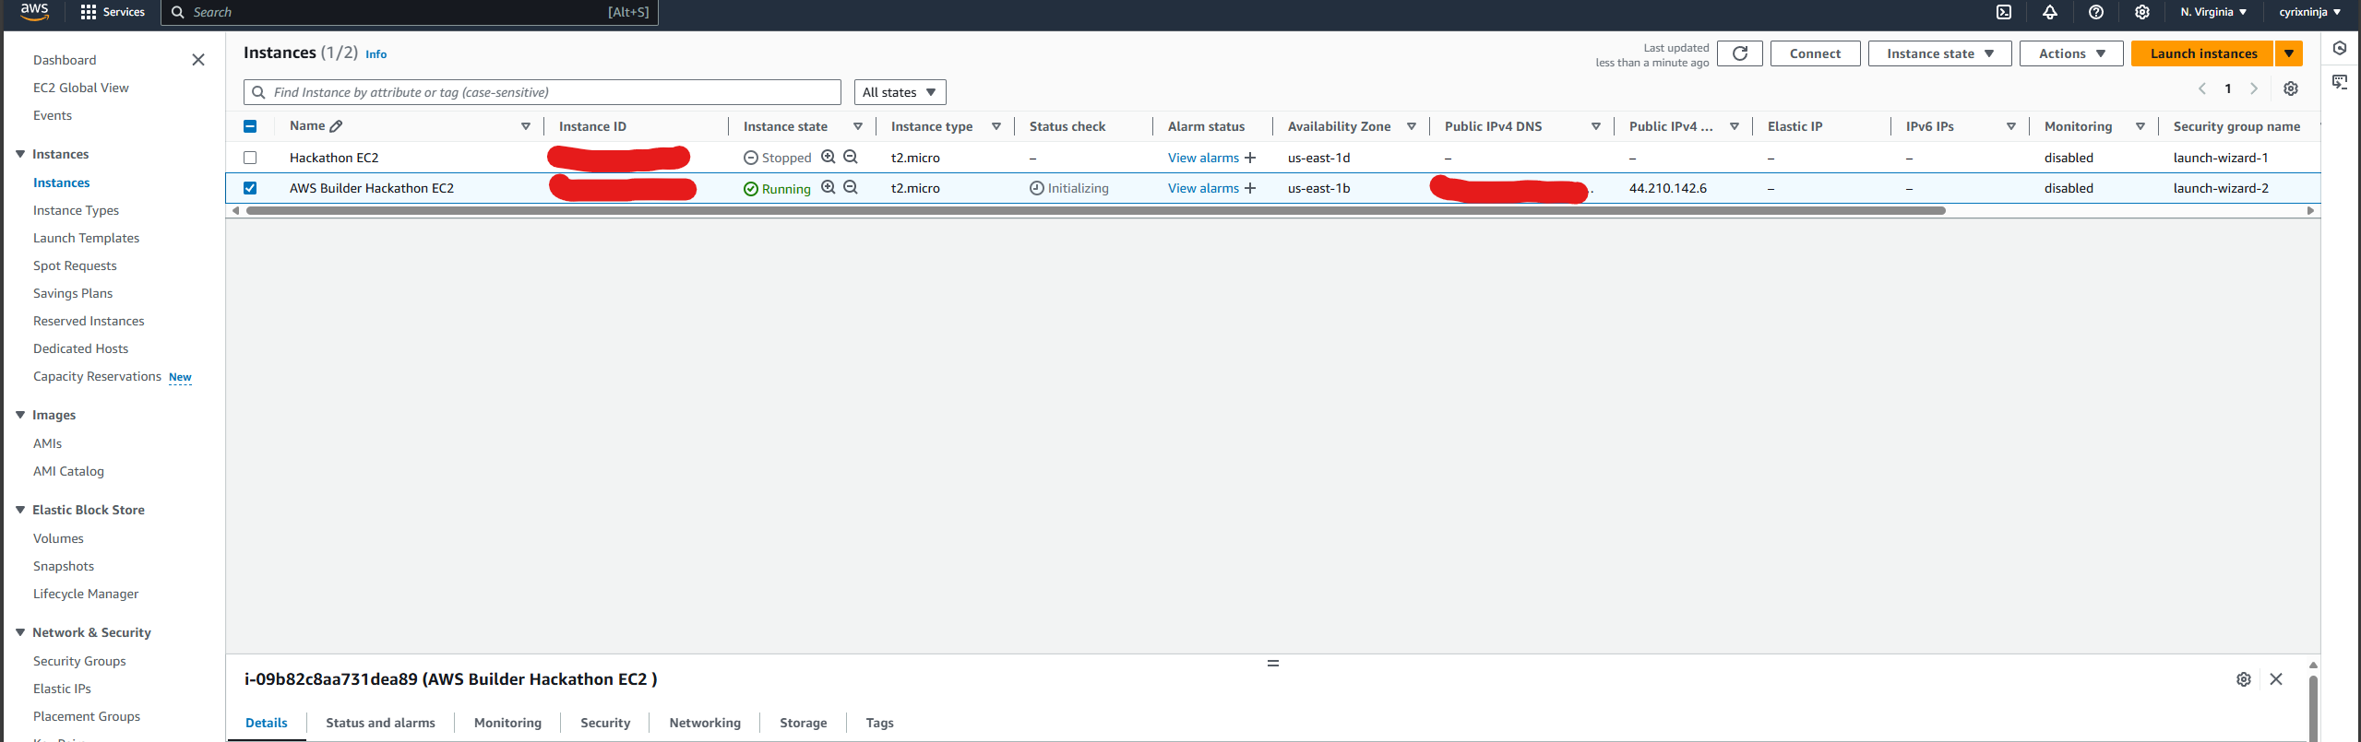This screenshot has height=742, width=2361.
Task: Collapse the Network & Security section
Action: click(20, 632)
